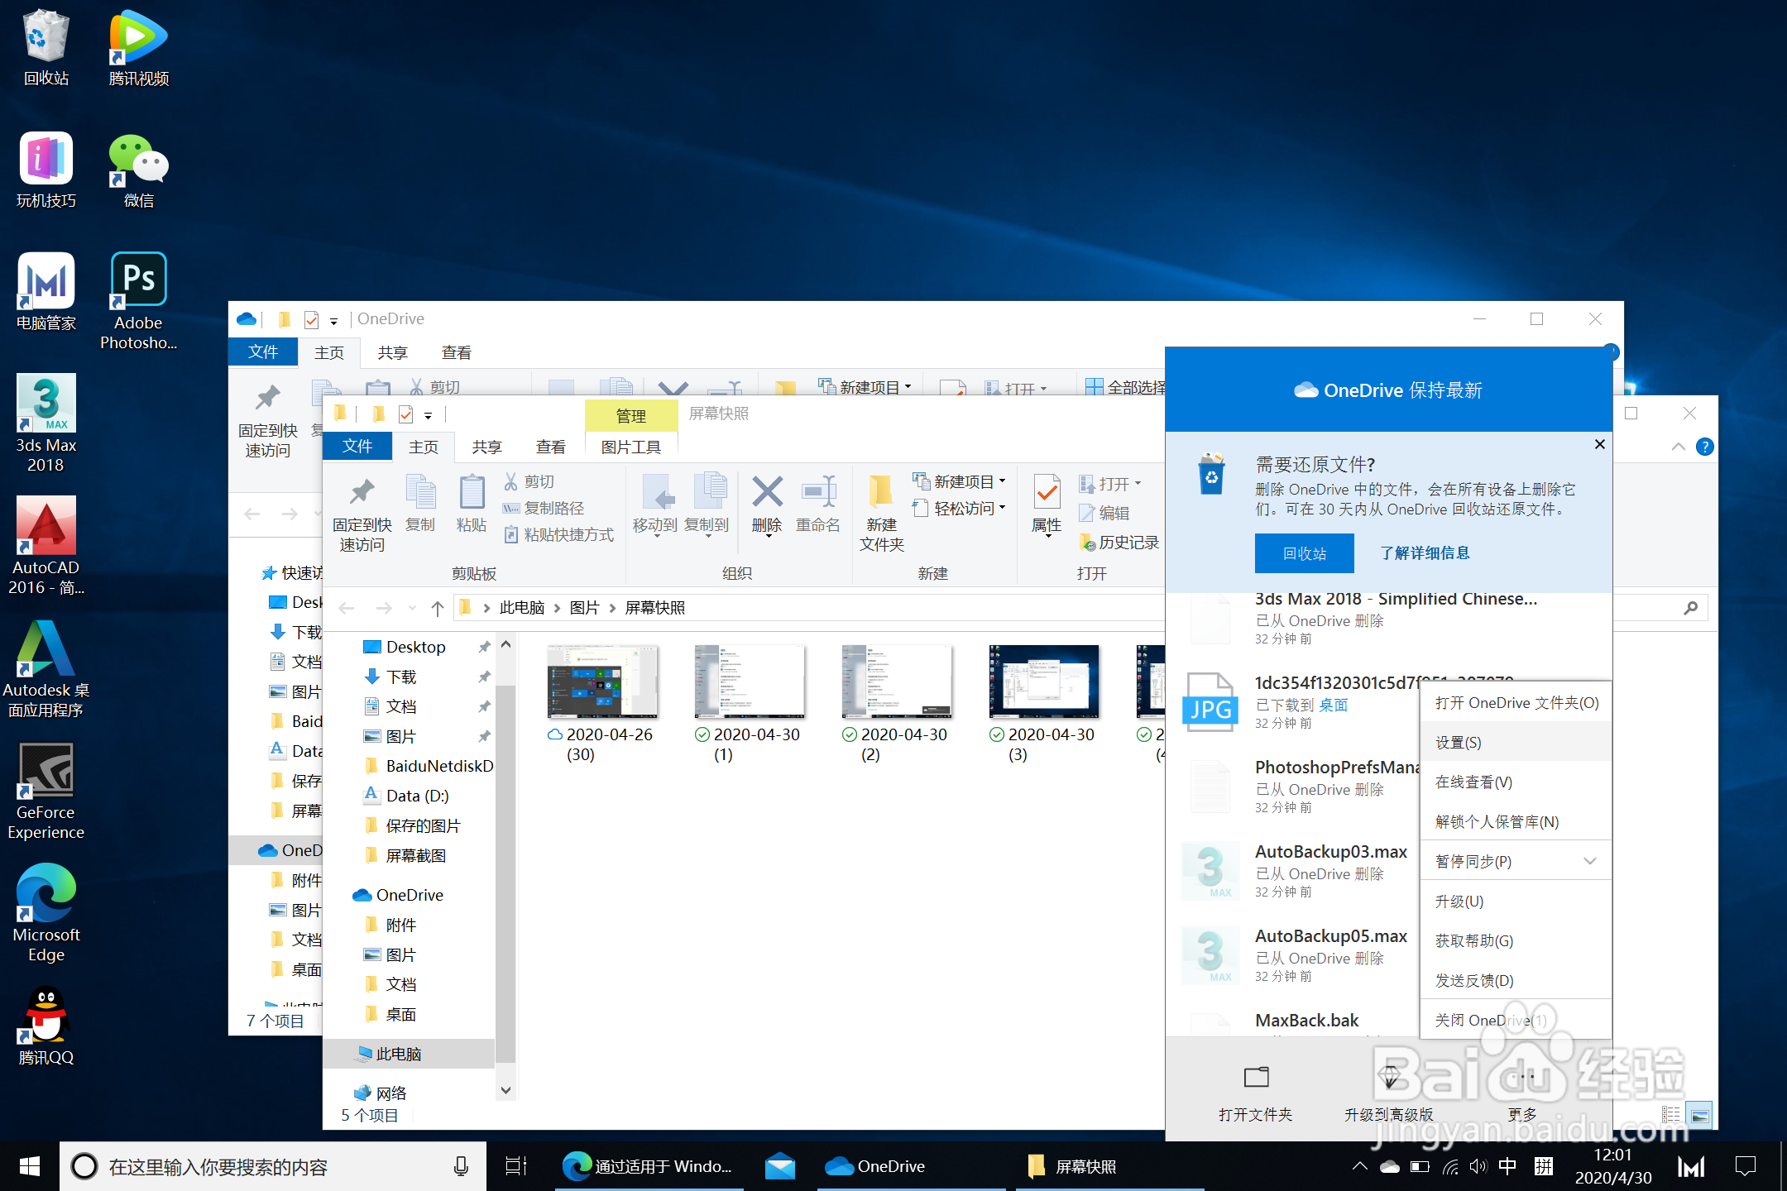1787x1191 pixels.
Task: Expand Pause syncing (暂停同步) submenu arrow
Action: point(1589,861)
